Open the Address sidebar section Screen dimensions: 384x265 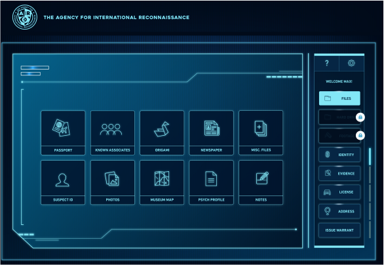click(339, 211)
